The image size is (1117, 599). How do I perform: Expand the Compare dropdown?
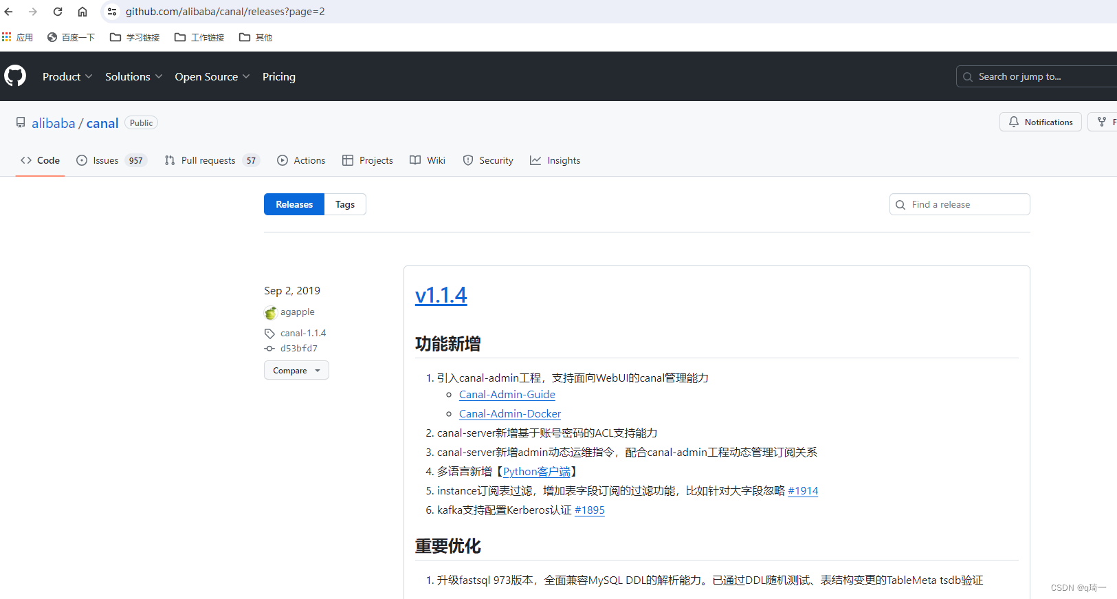(296, 370)
